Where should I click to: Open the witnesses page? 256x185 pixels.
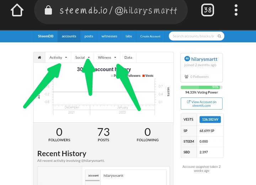[x=109, y=36]
